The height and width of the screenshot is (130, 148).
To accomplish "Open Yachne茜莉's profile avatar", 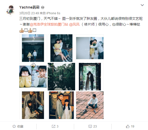I will (10, 10).
